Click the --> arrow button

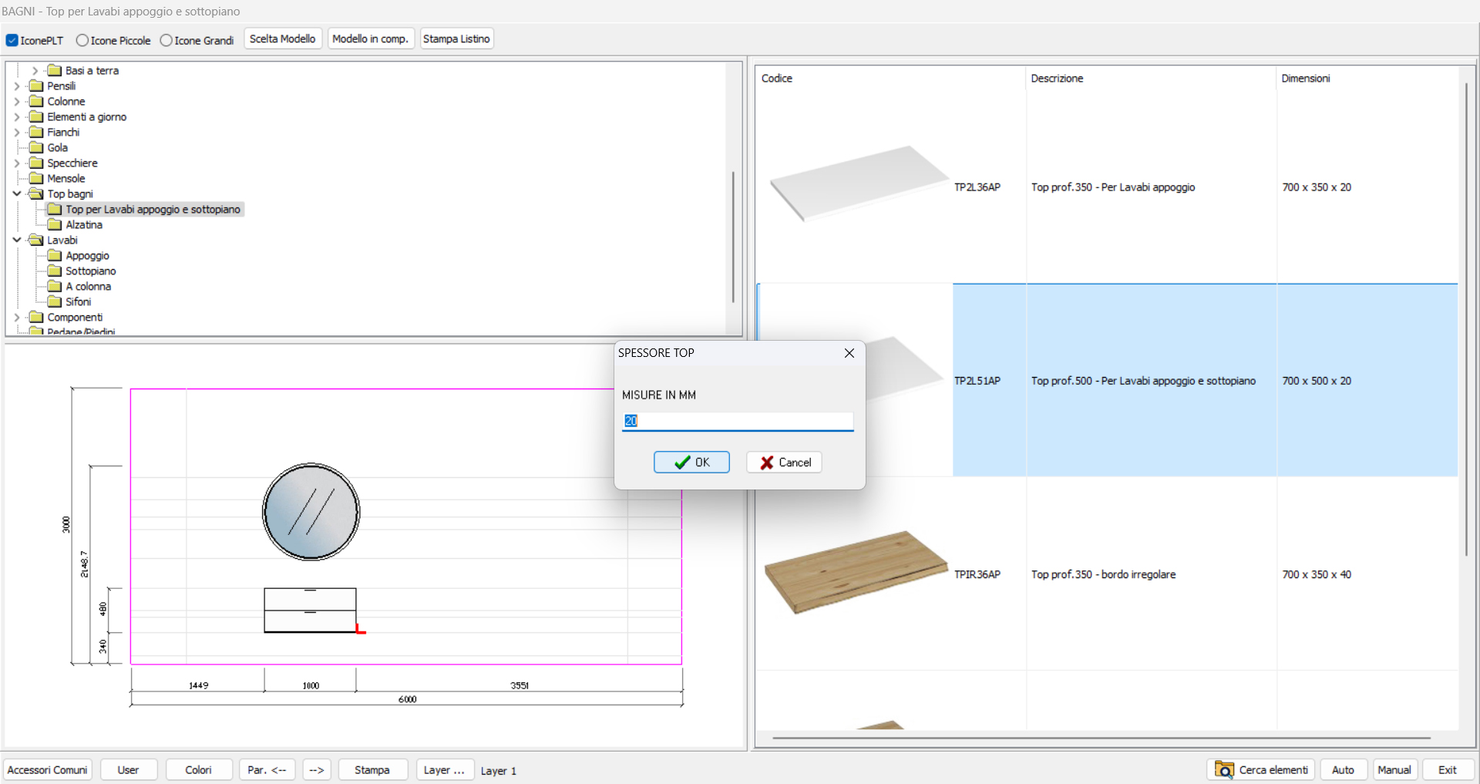tap(317, 770)
